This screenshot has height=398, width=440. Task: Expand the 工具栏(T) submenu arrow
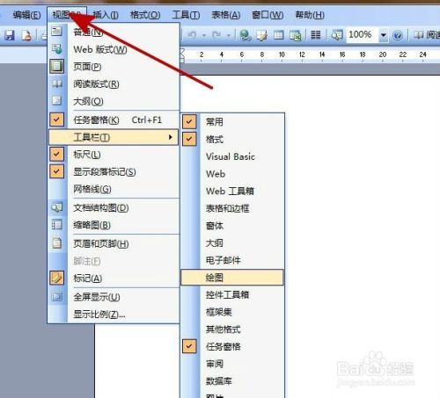[x=170, y=137]
